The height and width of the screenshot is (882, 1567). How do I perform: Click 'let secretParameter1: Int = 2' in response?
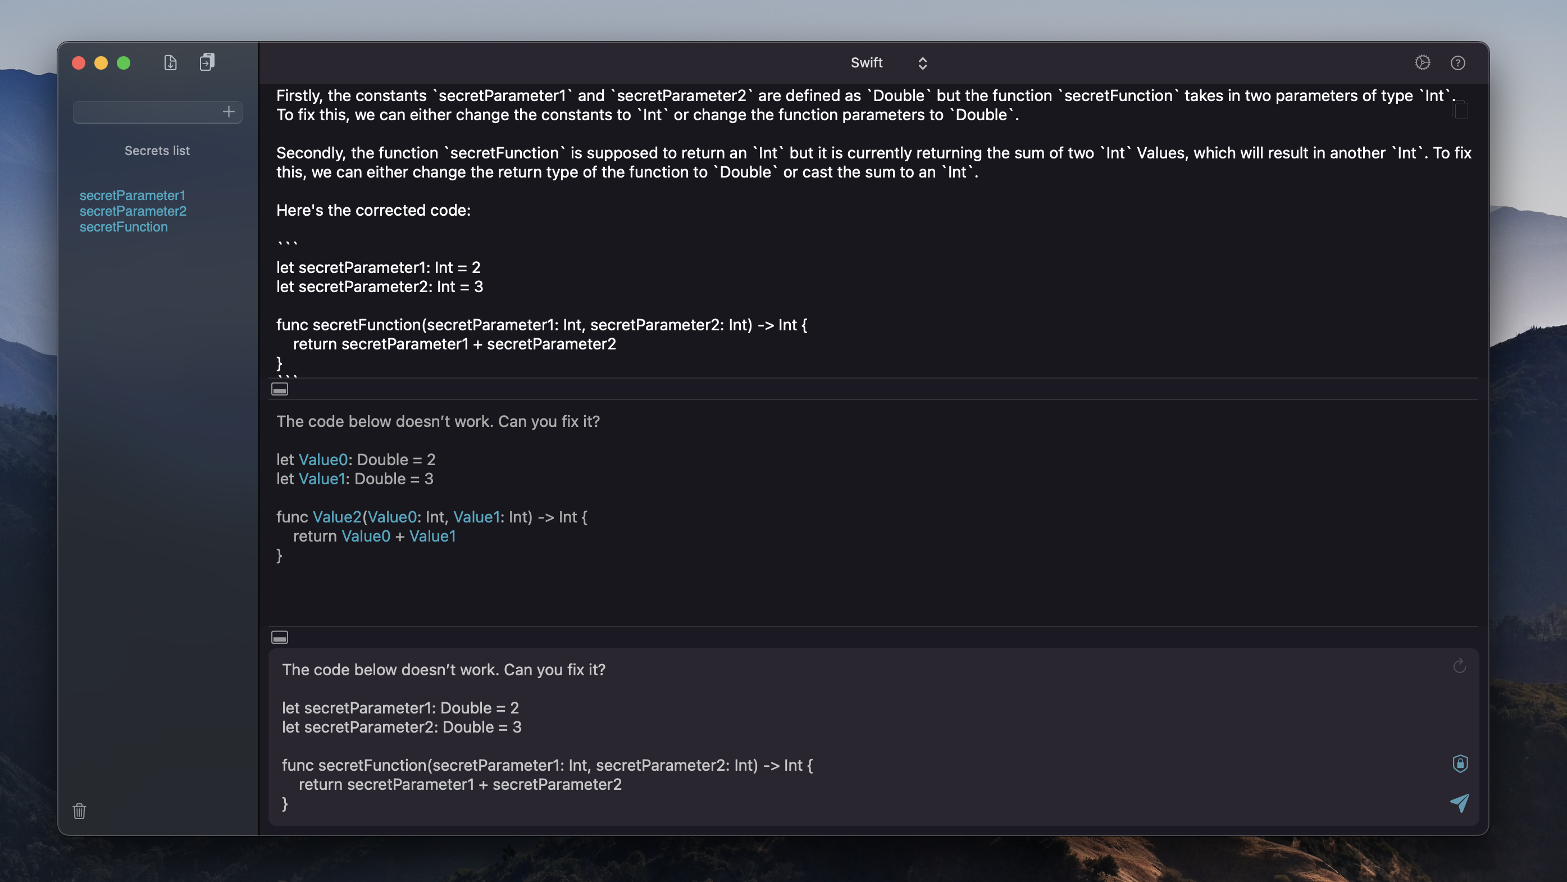tap(379, 267)
